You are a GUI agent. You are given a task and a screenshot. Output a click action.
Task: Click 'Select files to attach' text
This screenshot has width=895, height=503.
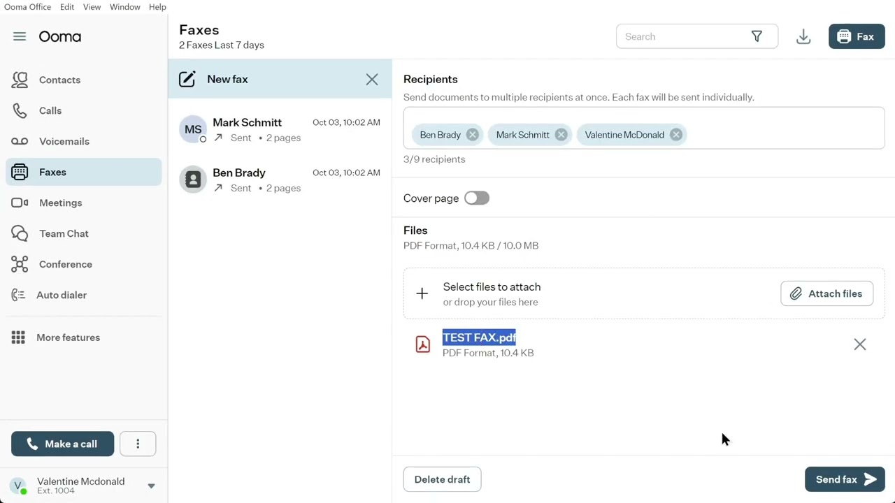(x=492, y=287)
